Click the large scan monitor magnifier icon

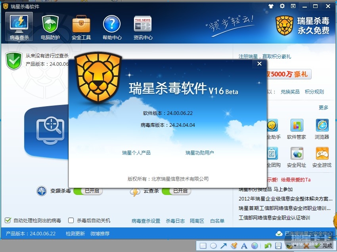(50, 131)
